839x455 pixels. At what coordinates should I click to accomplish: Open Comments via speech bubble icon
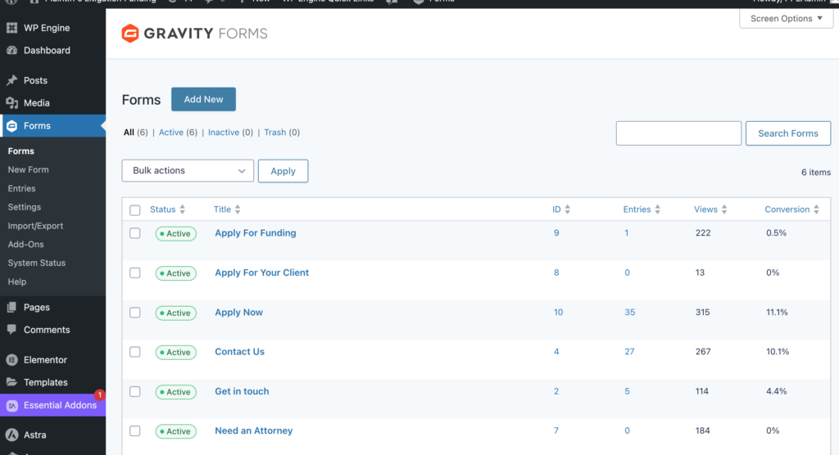click(12, 330)
